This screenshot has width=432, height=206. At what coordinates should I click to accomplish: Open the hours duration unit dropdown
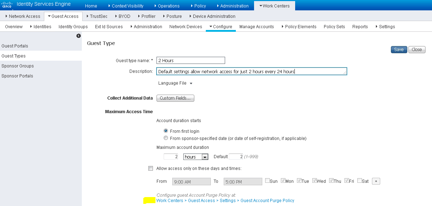click(205, 157)
